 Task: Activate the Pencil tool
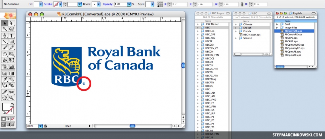pyautogui.click(x=12, y=47)
